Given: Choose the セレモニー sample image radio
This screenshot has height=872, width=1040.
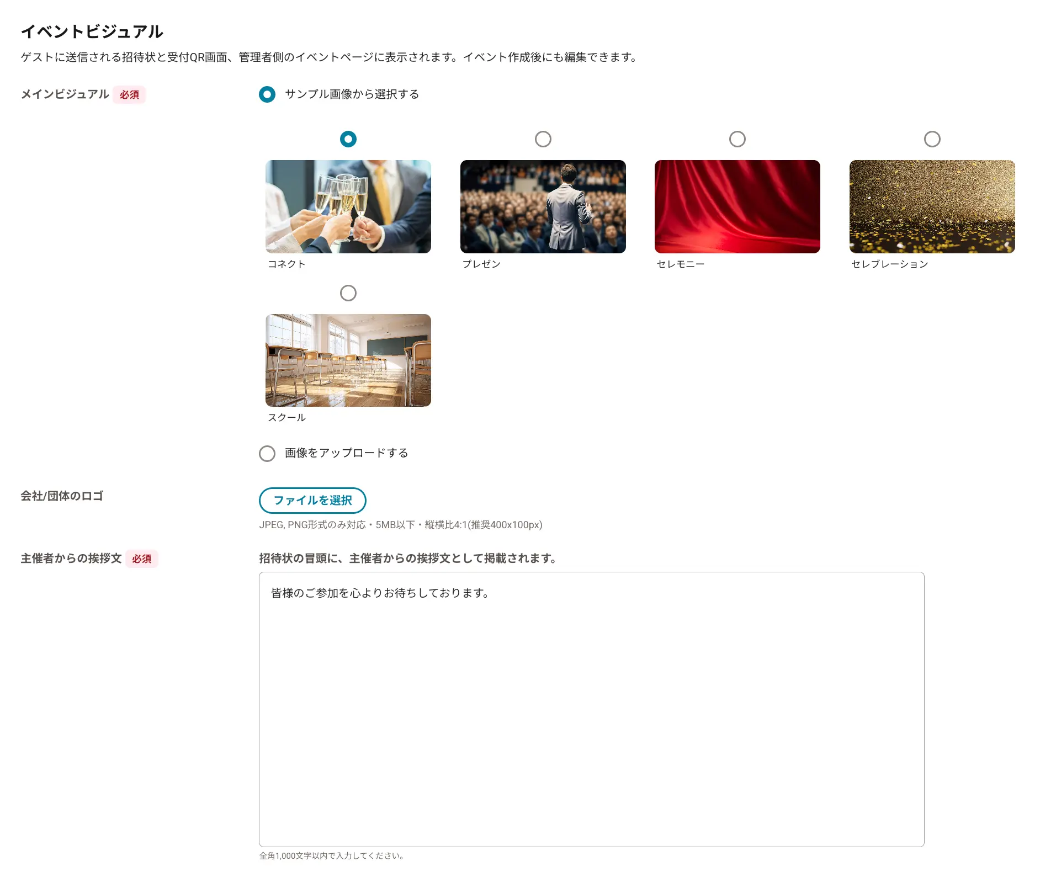Looking at the screenshot, I should click(737, 139).
